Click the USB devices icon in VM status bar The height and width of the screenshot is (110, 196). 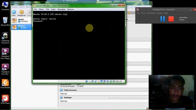click(96, 81)
